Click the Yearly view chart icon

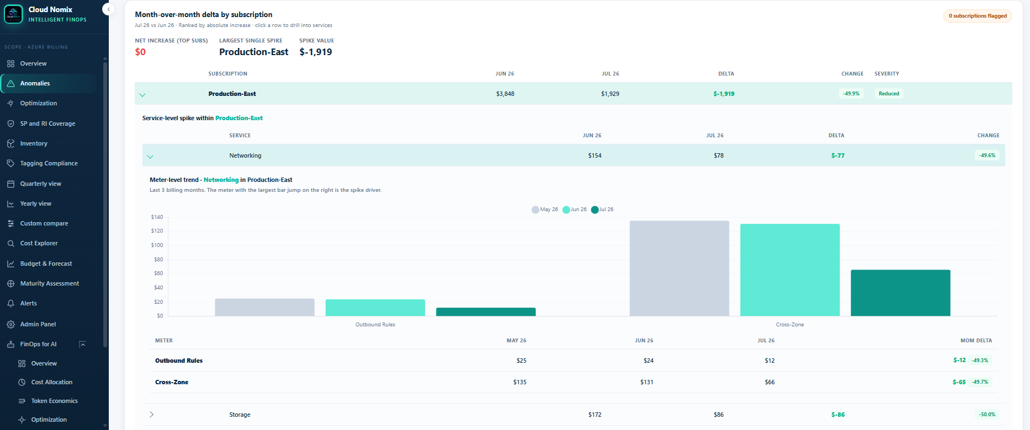[x=10, y=203]
